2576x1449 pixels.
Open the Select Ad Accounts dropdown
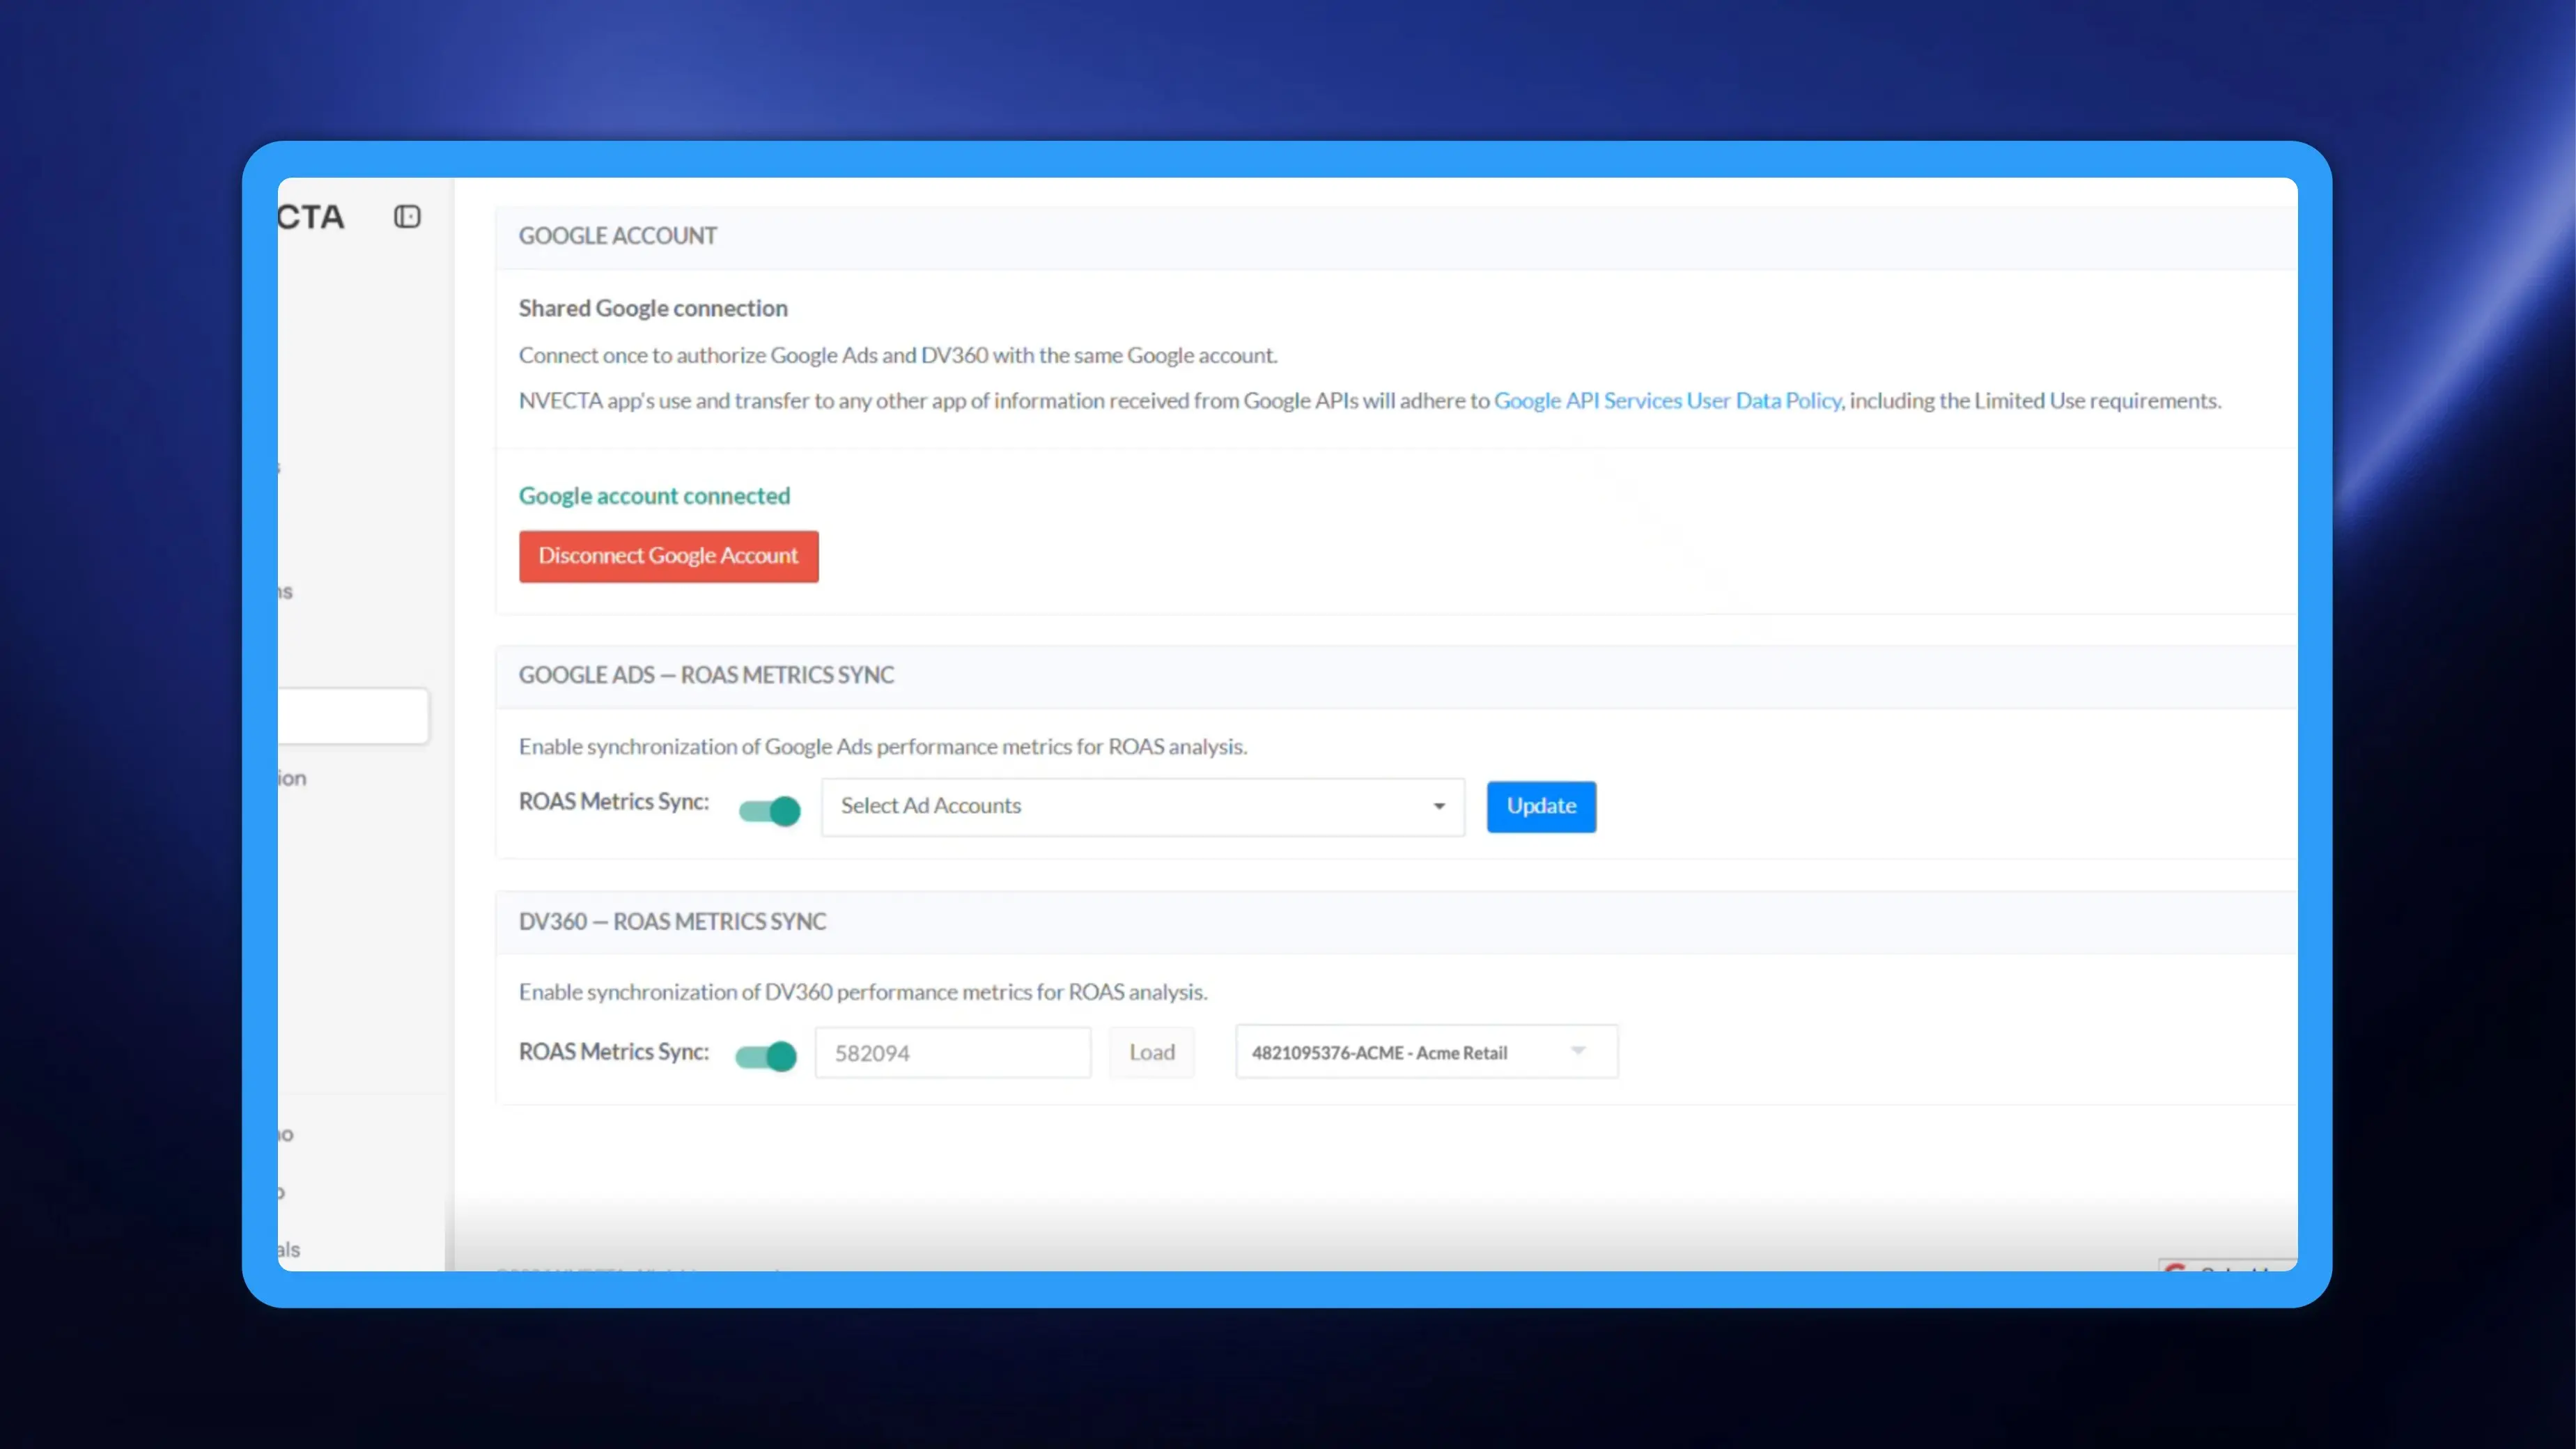pos(1143,806)
